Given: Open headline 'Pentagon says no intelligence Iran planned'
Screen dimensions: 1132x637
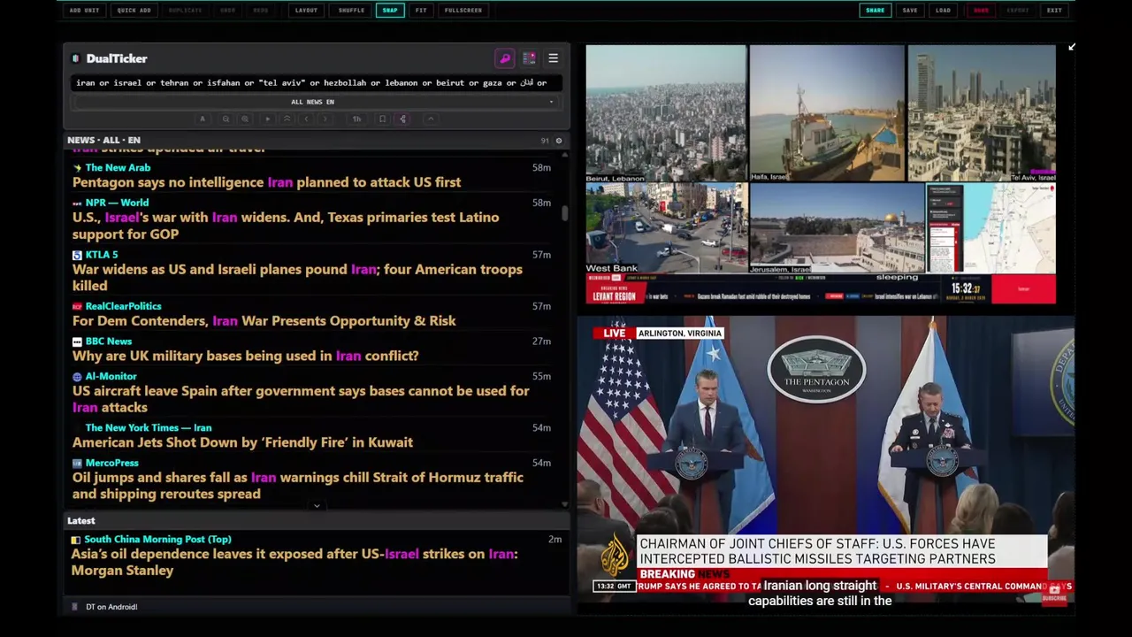Looking at the screenshot, I should pyautogui.click(x=266, y=182).
